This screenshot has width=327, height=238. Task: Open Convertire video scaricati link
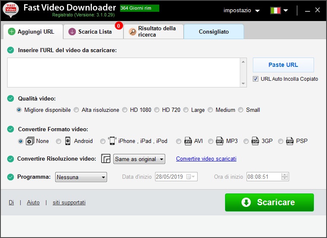coord(206,159)
